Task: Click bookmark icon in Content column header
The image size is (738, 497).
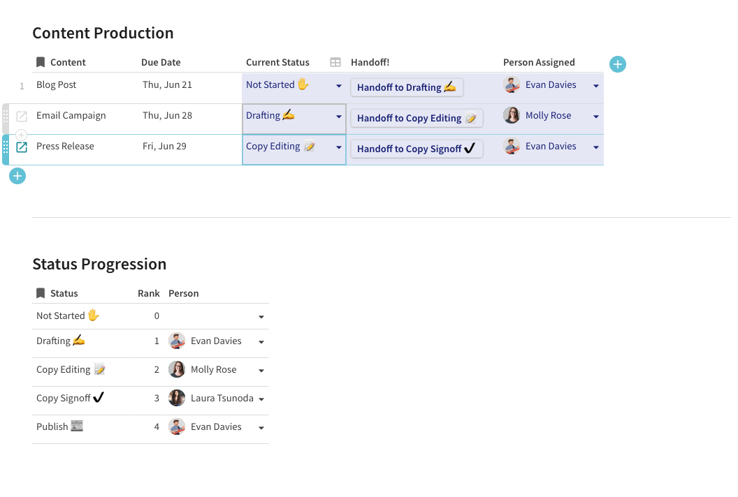Action: click(41, 62)
